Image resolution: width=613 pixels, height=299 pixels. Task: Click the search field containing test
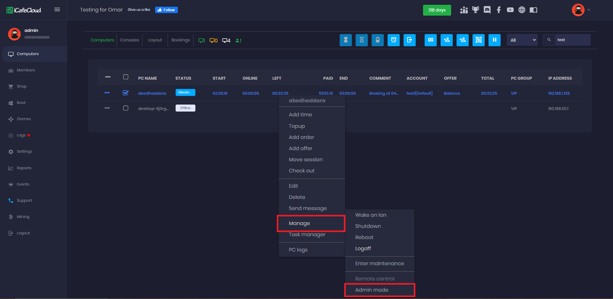coord(571,40)
